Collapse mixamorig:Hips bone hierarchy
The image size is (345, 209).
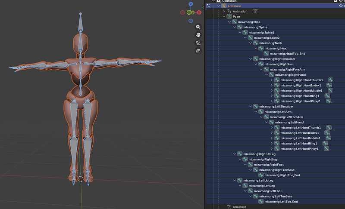pos(229,22)
